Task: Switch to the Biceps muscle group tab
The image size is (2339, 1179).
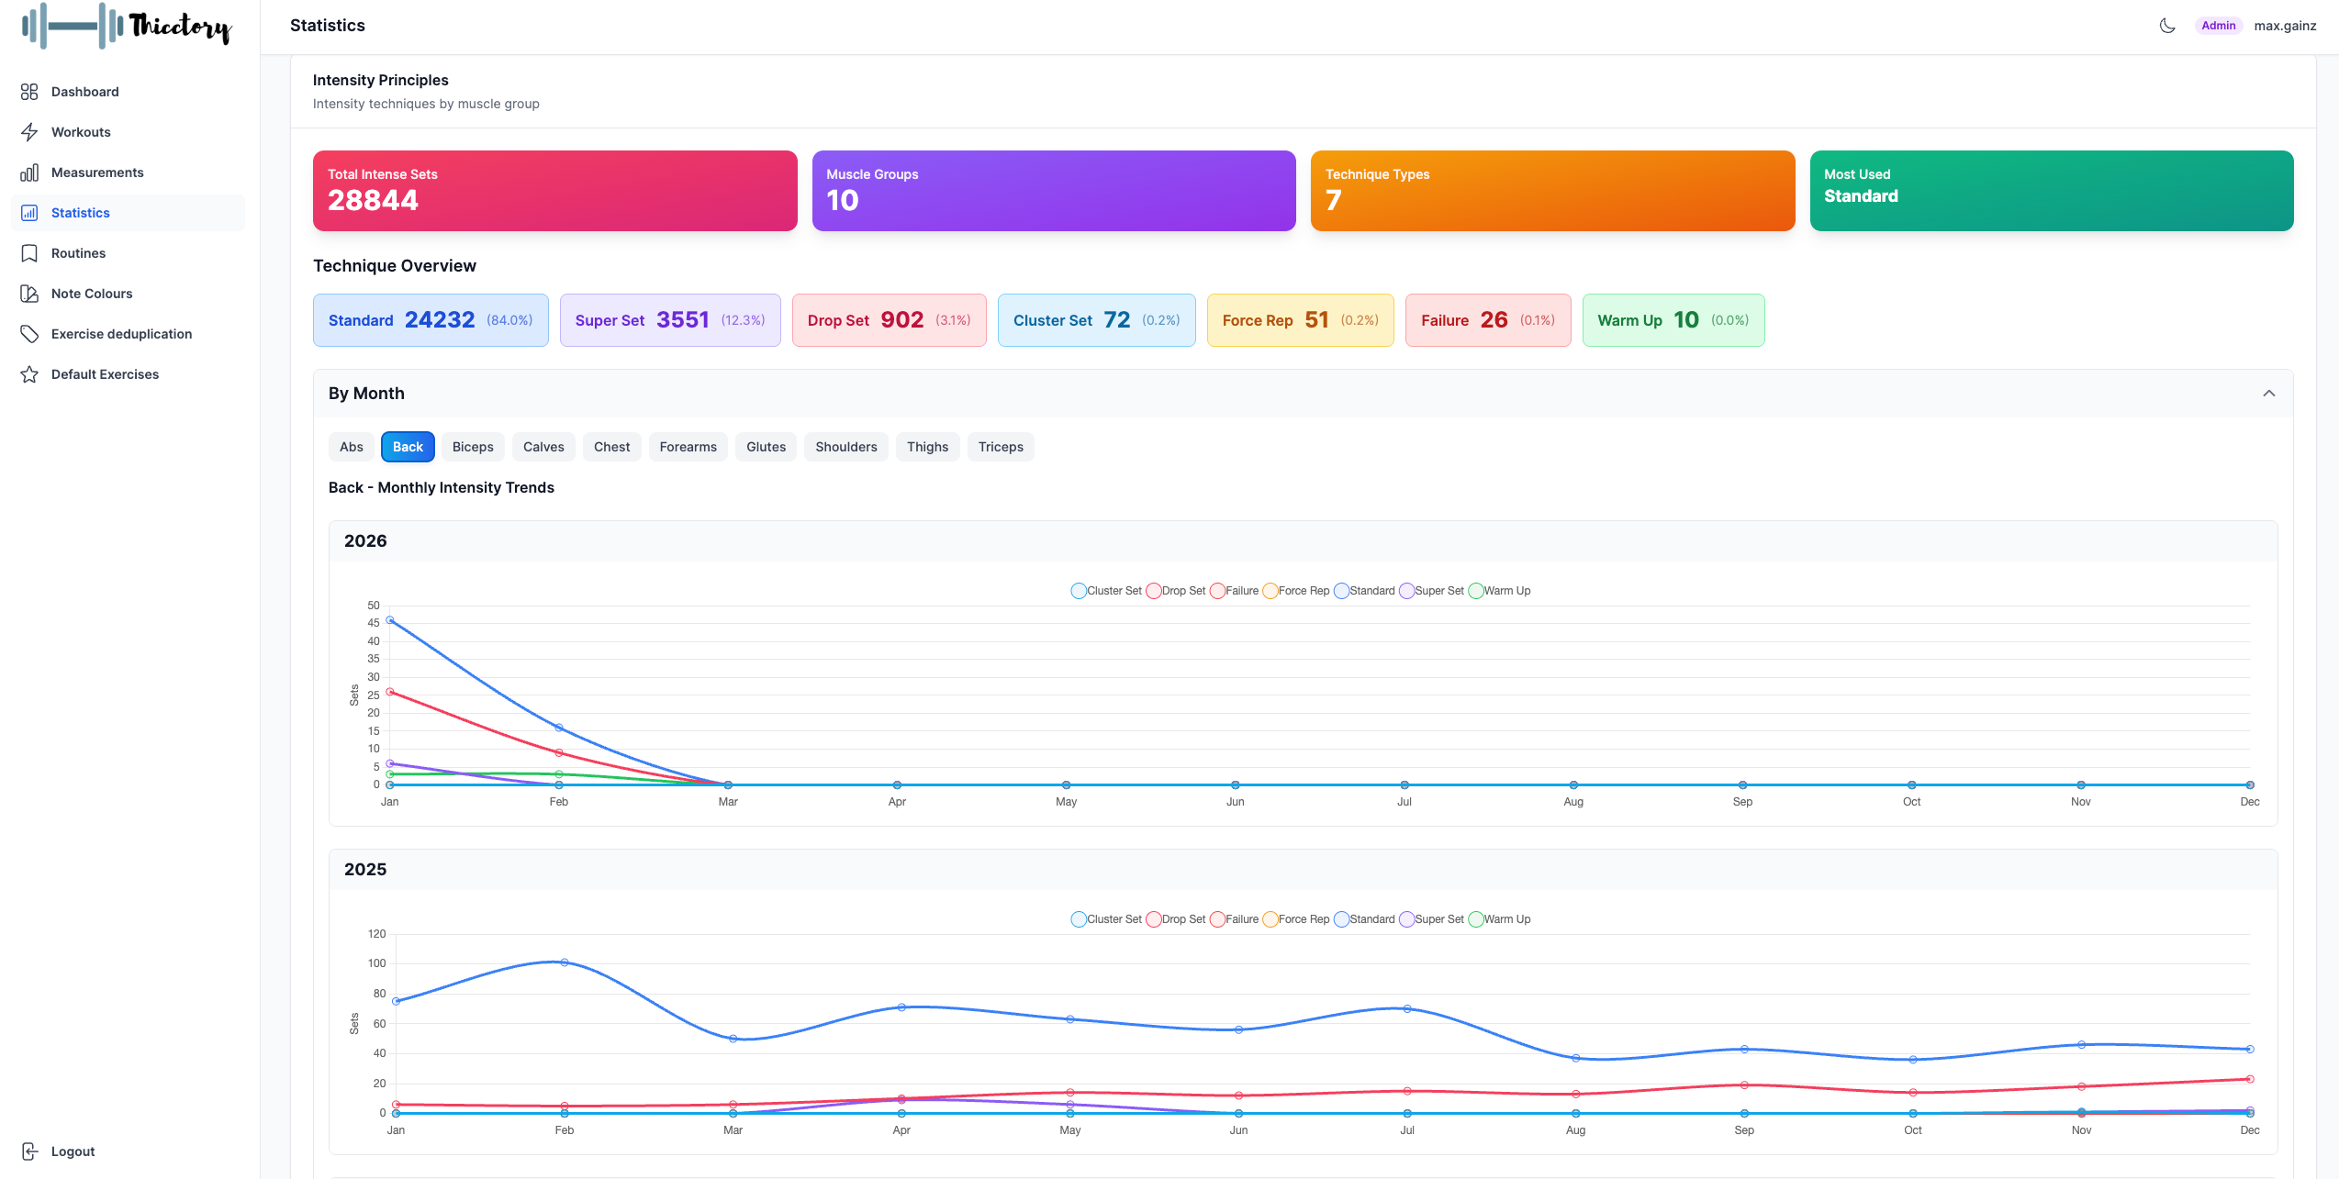Action: coord(473,447)
